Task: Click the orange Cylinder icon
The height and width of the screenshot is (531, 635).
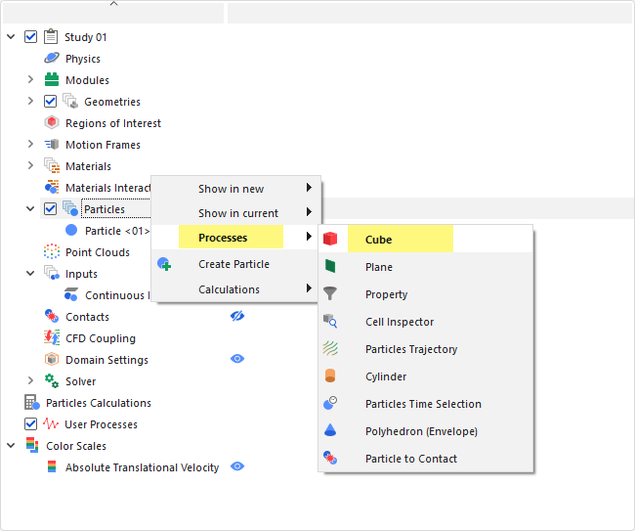Action: 330,376
